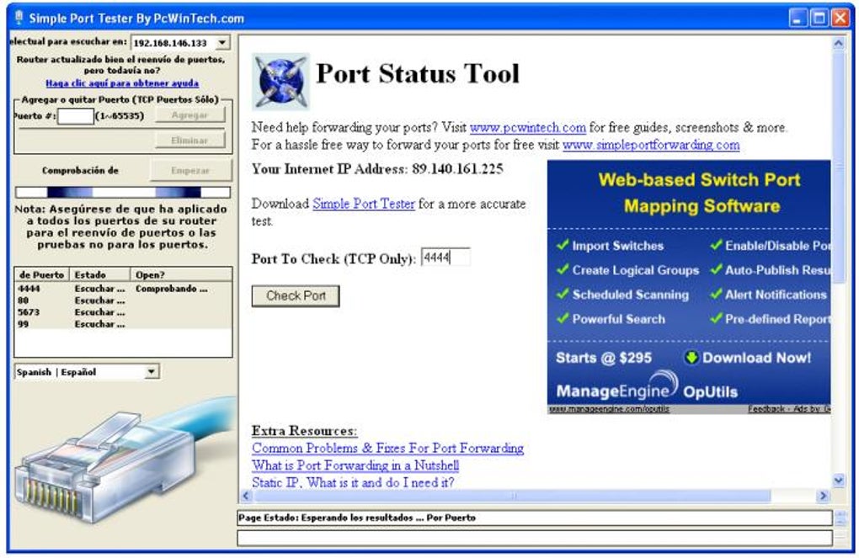
Task: Open 'Static IP, What is it' link
Action: point(353,482)
